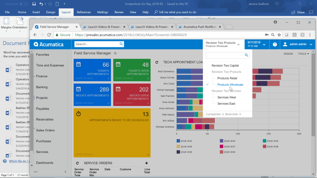
Task: Select the Products Wholesale branch checkmark
Action: click(x=207, y=84)
